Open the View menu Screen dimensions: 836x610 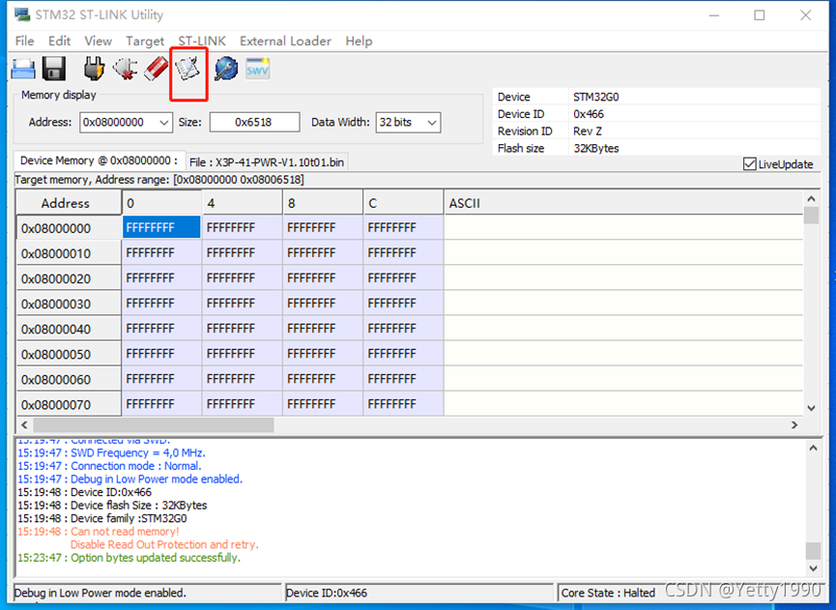[x=99, y=41]
